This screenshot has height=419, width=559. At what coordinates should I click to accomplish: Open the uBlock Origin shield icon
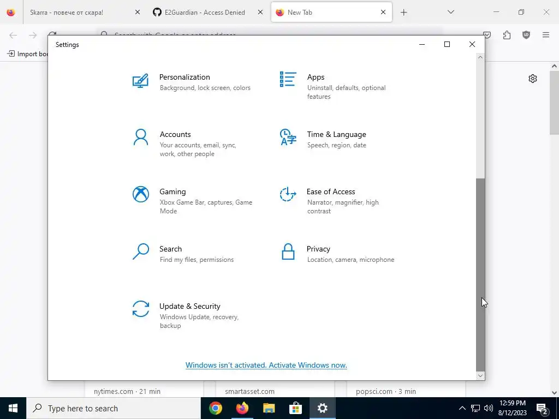(526, 35)
